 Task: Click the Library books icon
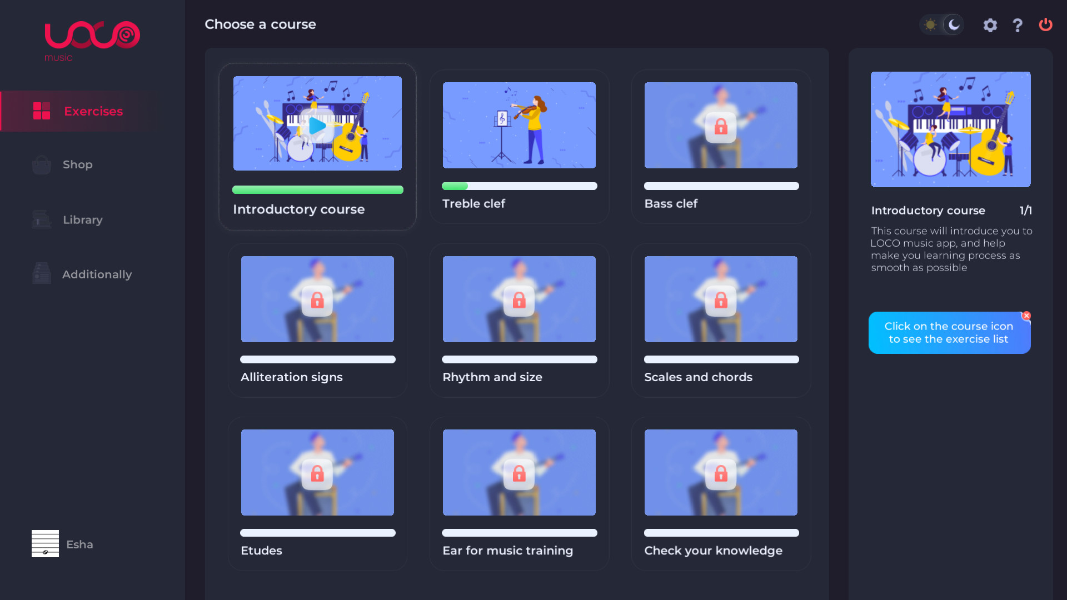[42, 220]
